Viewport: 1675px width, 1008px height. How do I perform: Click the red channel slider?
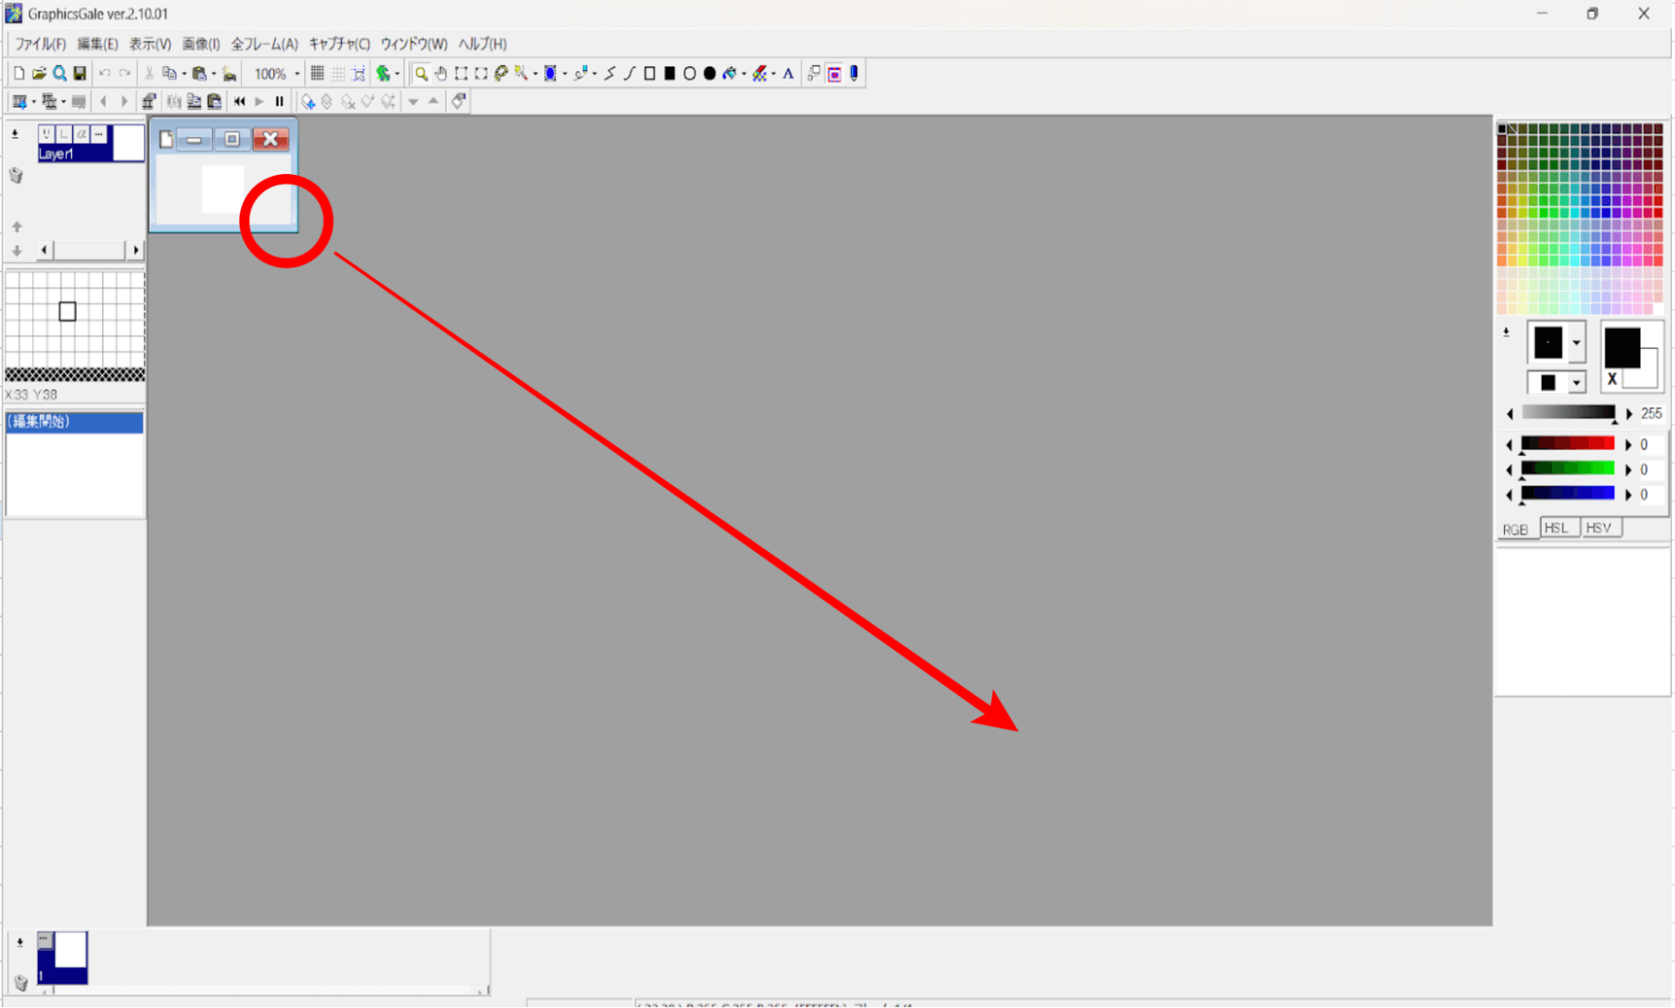[1567, 444]
